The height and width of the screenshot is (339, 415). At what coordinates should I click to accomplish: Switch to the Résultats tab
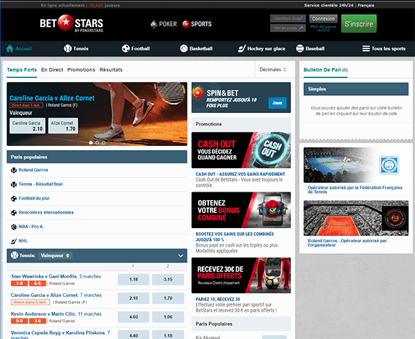click(x=111, y=70)
